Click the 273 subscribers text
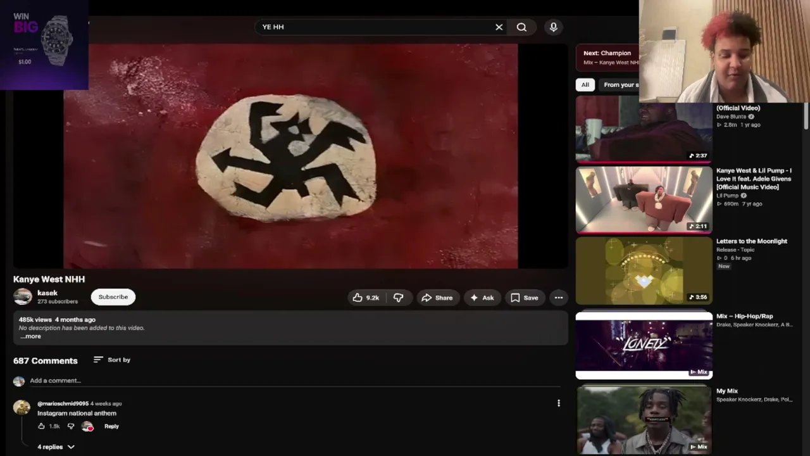 (x=58, y=301)
